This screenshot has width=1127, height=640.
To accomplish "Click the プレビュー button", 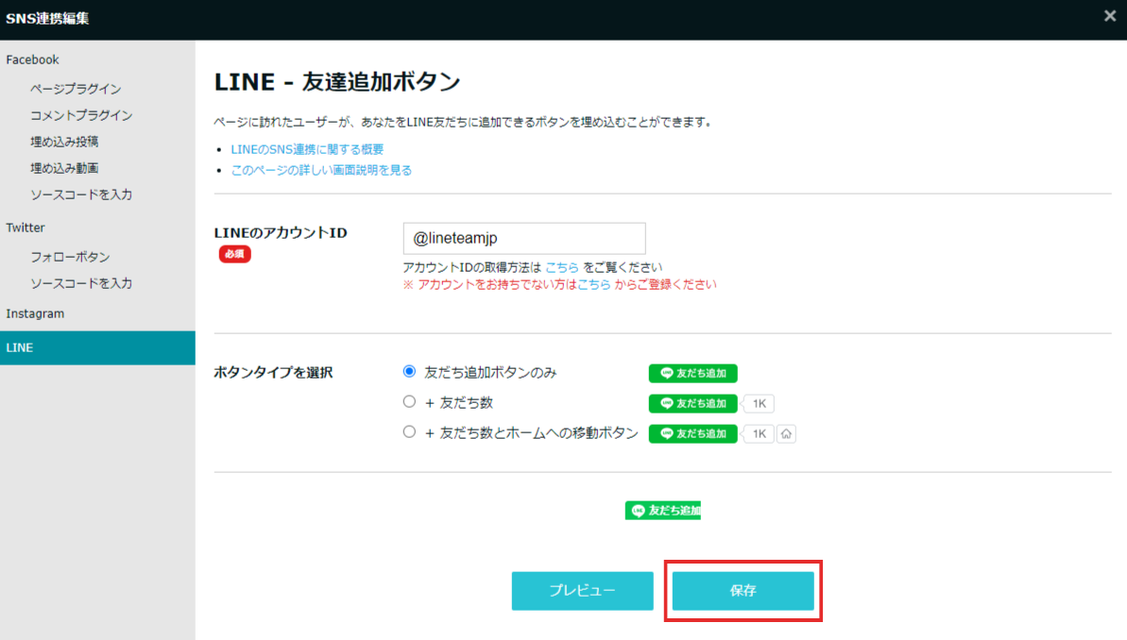I will coord(582,590).
